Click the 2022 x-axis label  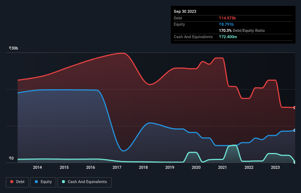[x=249, y=167]
